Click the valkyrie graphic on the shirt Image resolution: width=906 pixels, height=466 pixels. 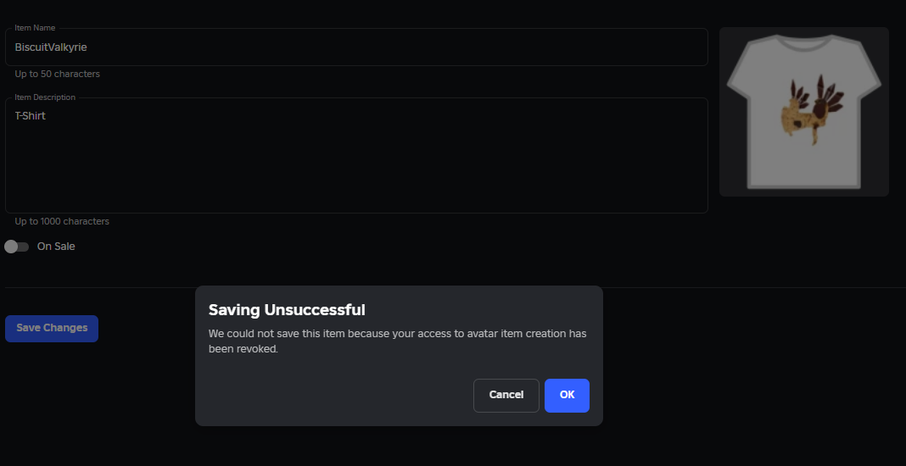[x=811, y=109]
